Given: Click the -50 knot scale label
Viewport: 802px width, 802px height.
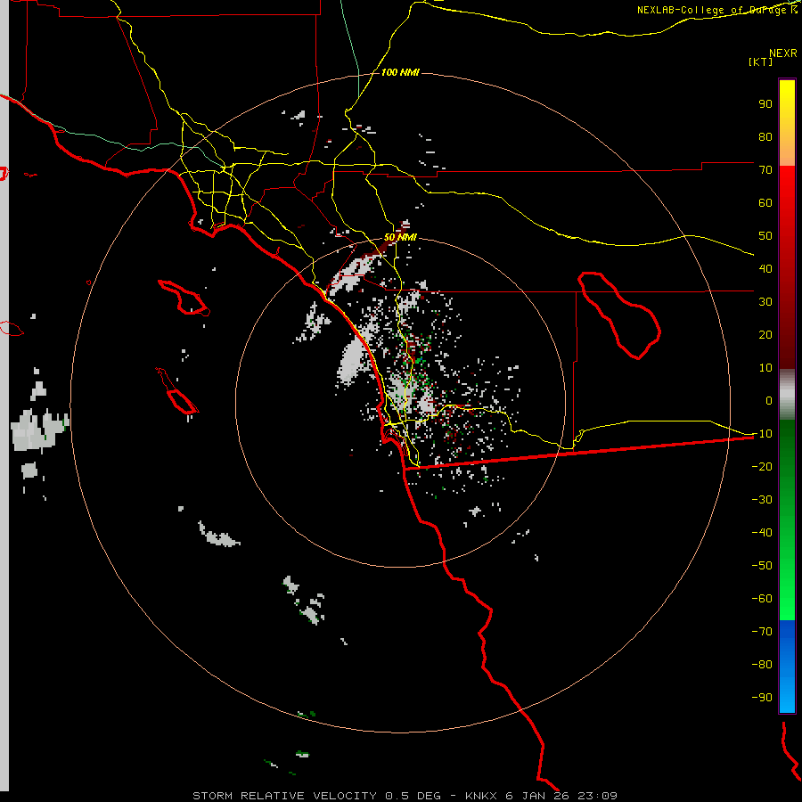Looking at the screenshot, I should 762,566.
